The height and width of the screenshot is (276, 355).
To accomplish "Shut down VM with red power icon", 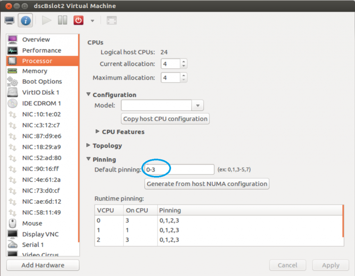I will pos(79,20).
